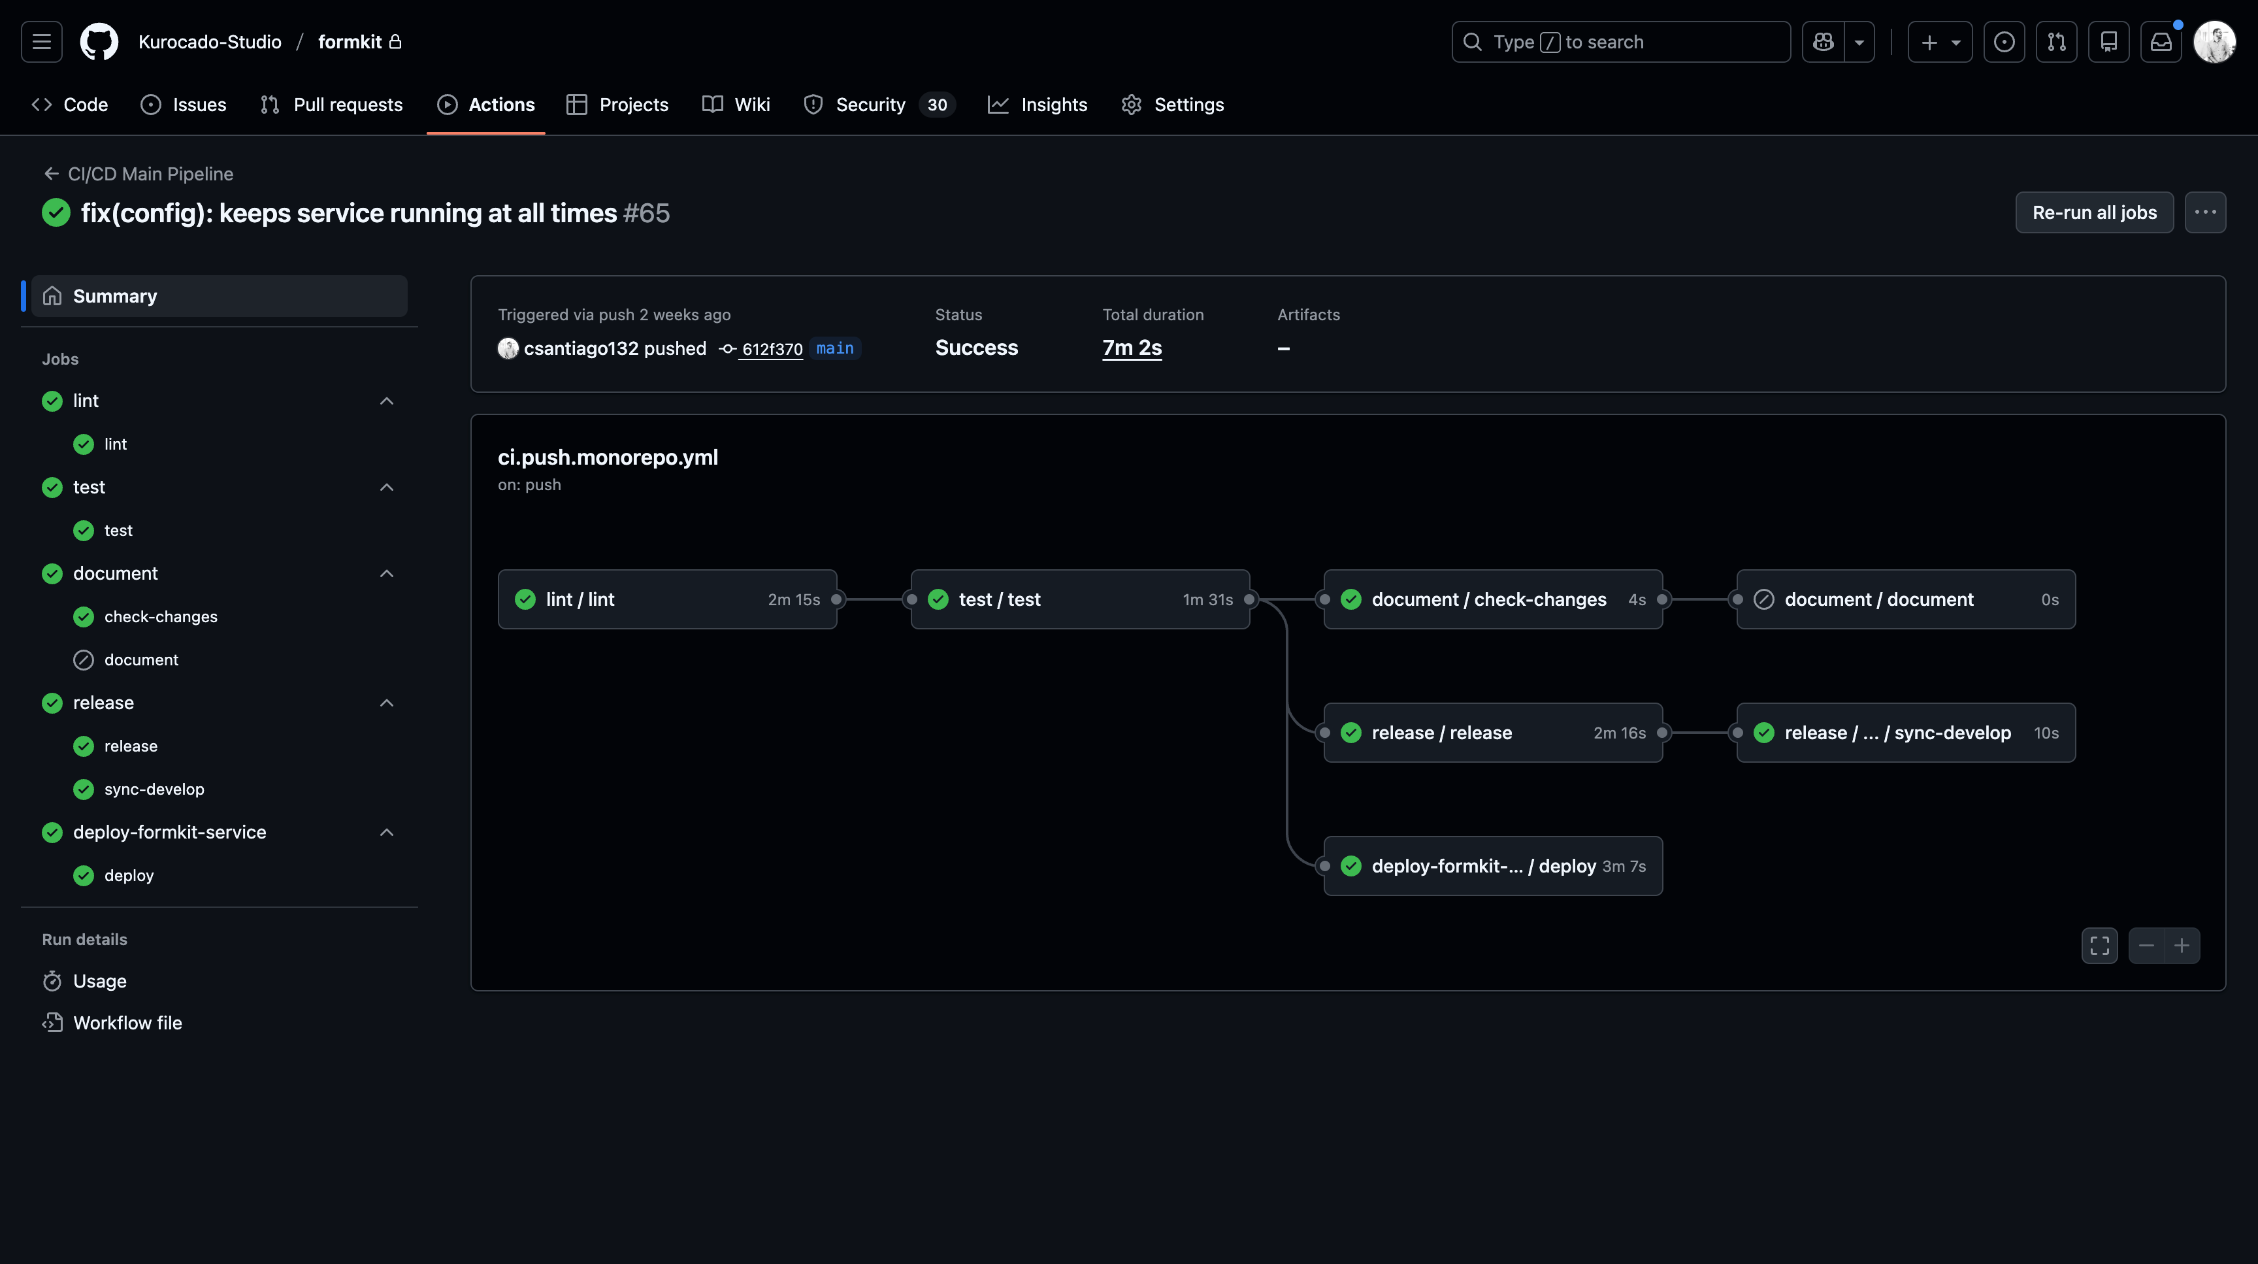Open check-changes job in sidebar
The image size is (2258, 1264).
click(161, 616)
